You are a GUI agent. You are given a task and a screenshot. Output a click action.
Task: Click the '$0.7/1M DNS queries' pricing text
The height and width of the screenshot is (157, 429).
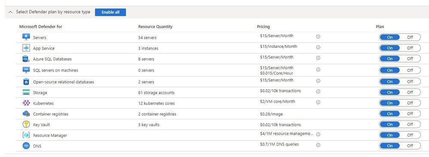pyautogui.click(x=279, y=144)
